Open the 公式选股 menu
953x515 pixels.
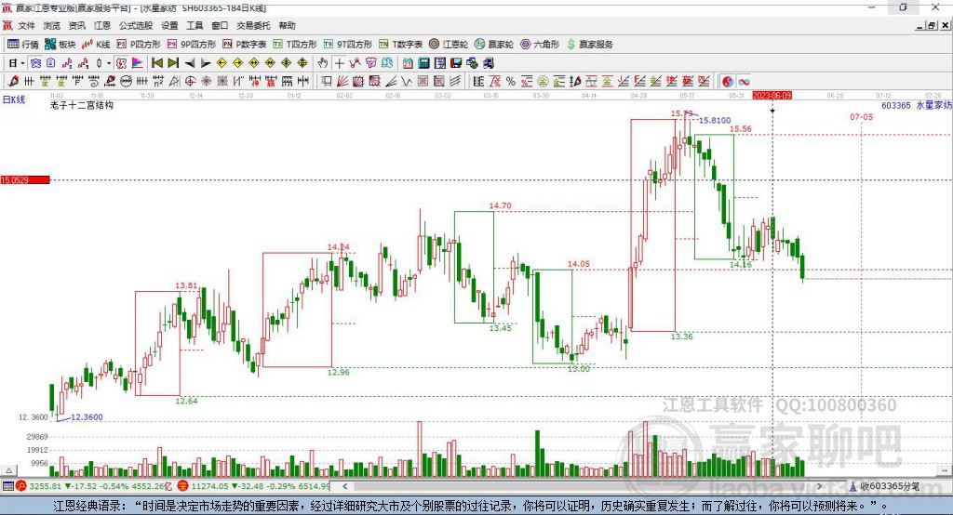pyautogui.click(x=136, y=25)
